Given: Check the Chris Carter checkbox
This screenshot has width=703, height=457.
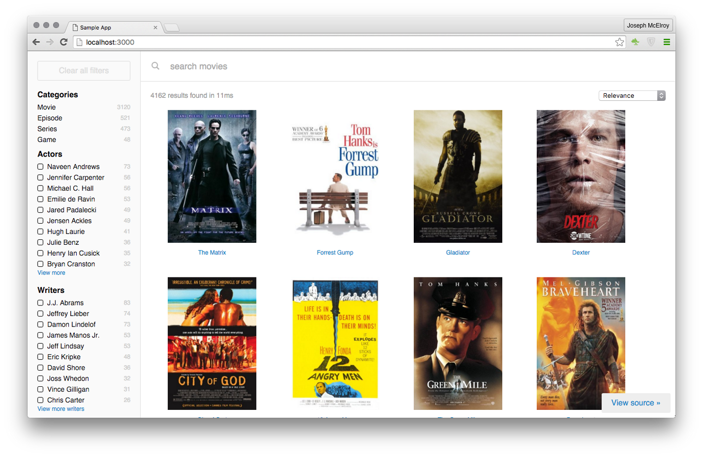Looking at the screenshot, I should tap(41, 400).
